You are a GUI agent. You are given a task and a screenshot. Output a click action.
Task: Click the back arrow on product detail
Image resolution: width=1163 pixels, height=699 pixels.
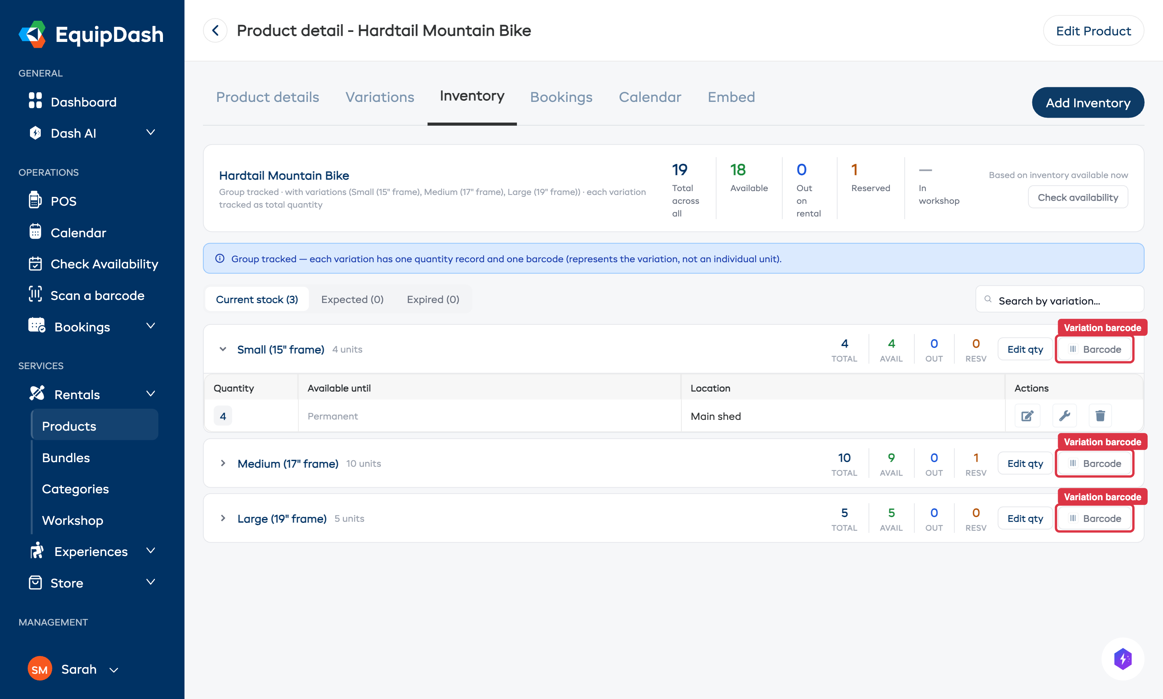tap(215, 30)
